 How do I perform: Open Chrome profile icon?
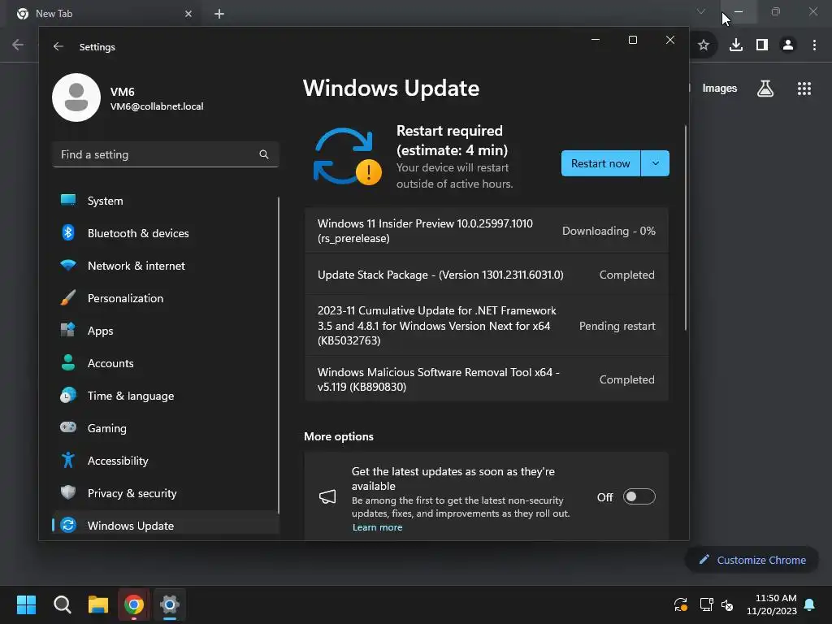pos(788,45)
